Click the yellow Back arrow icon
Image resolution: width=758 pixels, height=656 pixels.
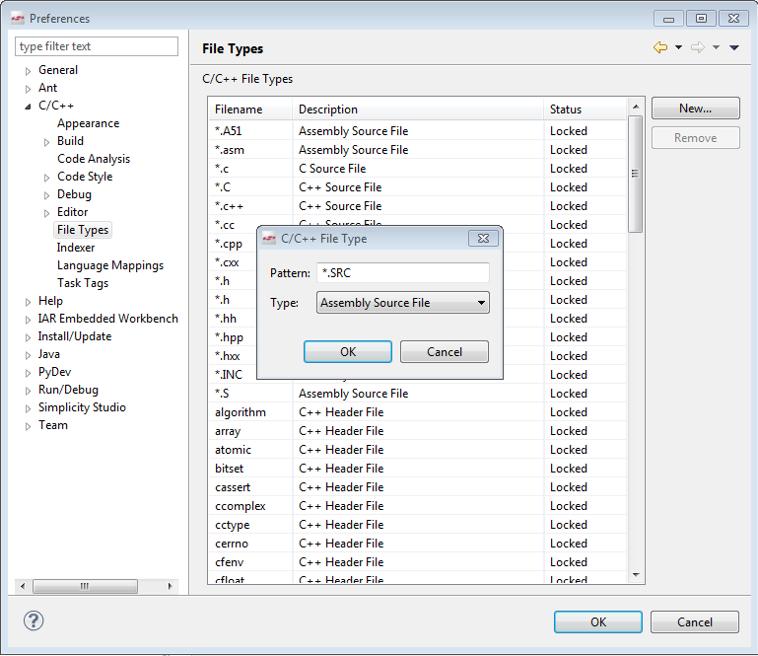659,47
